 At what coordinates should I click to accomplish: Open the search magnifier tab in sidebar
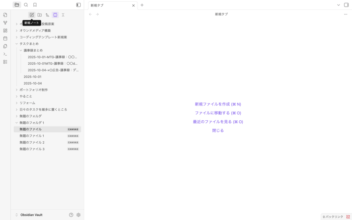tap(26, 5)
